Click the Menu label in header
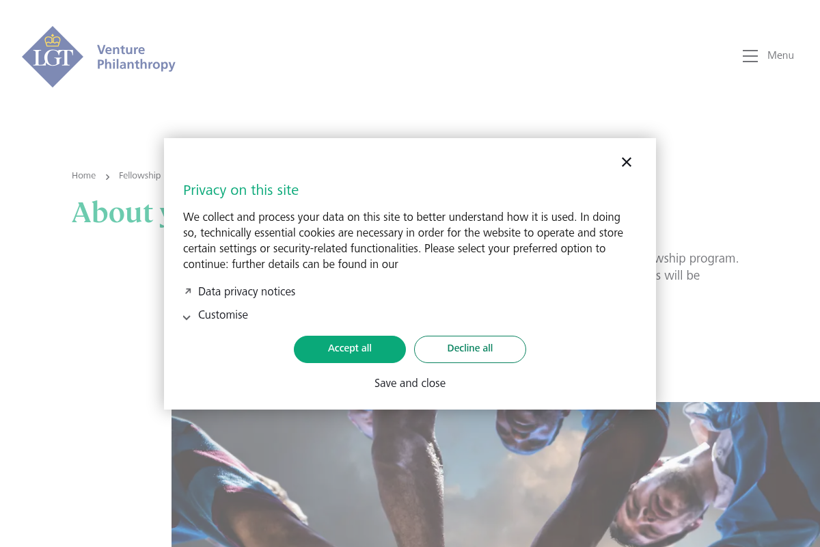 pyautogui.click(x=780, y=55)
